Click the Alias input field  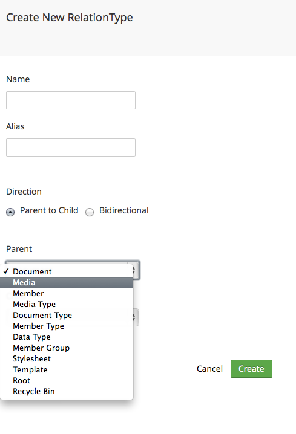(x=71, y=147)
